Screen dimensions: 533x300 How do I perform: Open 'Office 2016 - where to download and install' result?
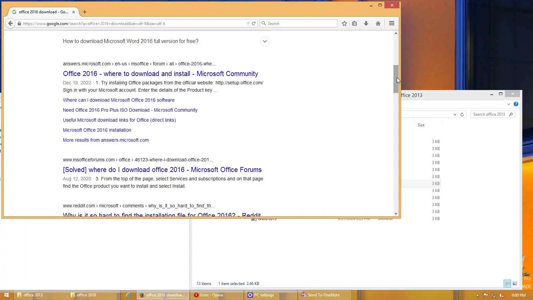pos(161,74)
